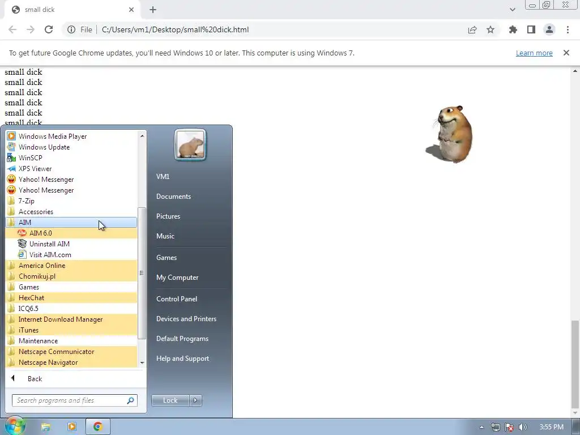Open Action Center flag icon
The width and height of the screenshot is (580, 435).
tap(509, 427)
